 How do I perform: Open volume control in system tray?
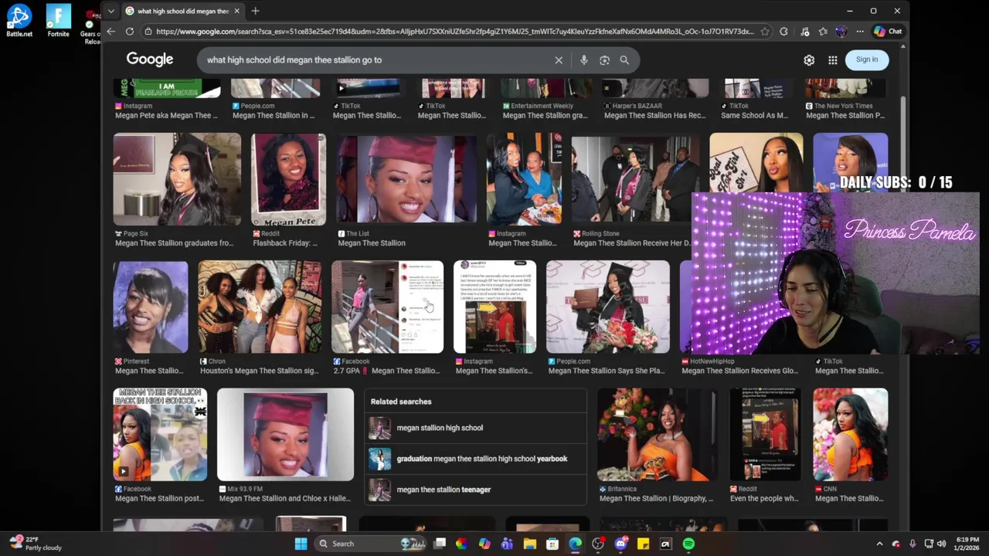(x=943, y=544)
